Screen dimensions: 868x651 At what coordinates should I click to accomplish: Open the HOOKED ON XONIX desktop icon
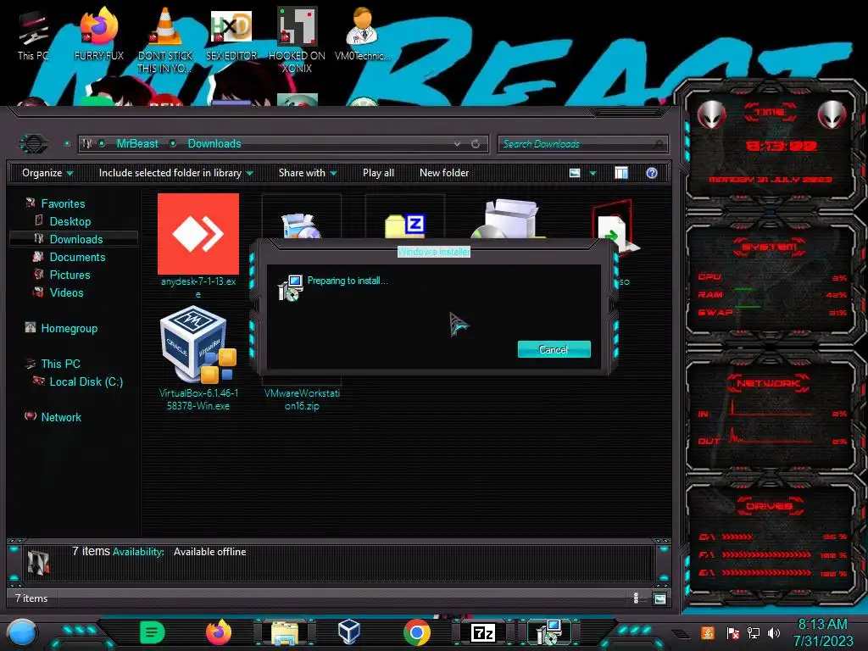coord(297,40)
